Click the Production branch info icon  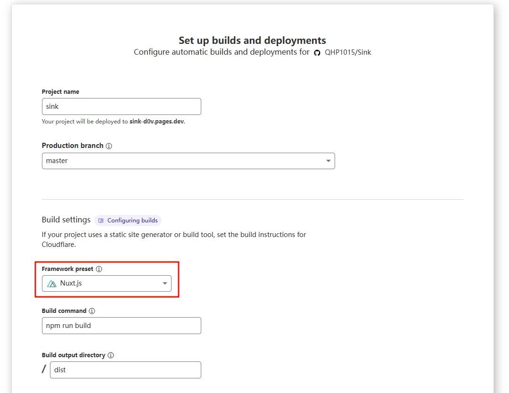coord(109,146)
